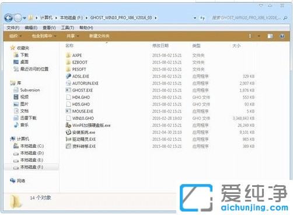The width and height of the screenshot is (293, 215).
Task: Open the 共享 toolbar dropdown
Action: click(72, 36)
